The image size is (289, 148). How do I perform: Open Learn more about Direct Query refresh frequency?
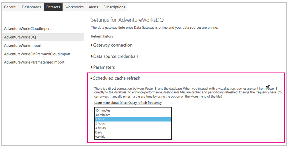click(x=128, y=103)
